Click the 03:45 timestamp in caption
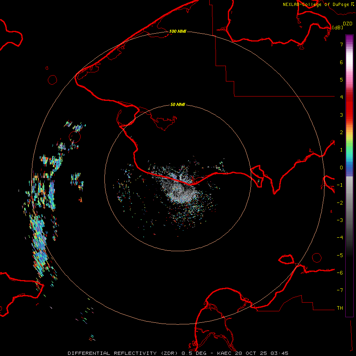Viewport: 356px width, 356px height. (279, 353)
